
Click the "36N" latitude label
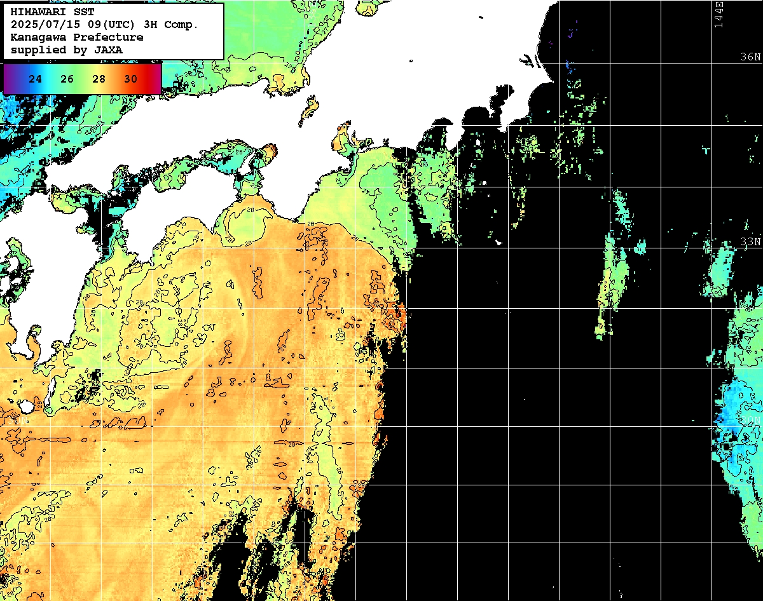tap(751, 57)
